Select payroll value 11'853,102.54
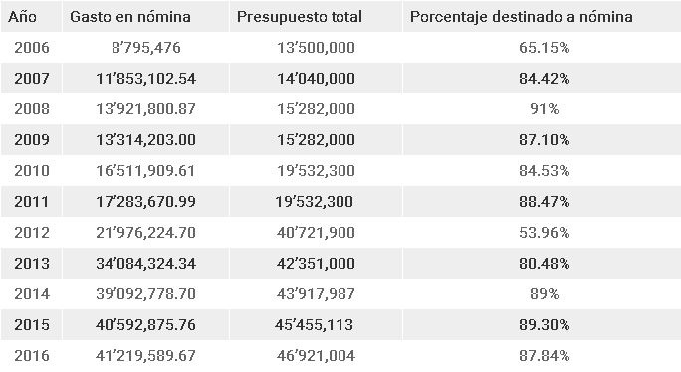The width and height of the screenshot is (681, 372). (x=146, y=79)
